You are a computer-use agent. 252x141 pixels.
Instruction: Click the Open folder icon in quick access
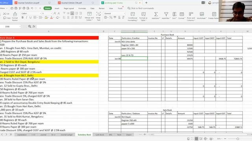12,8
